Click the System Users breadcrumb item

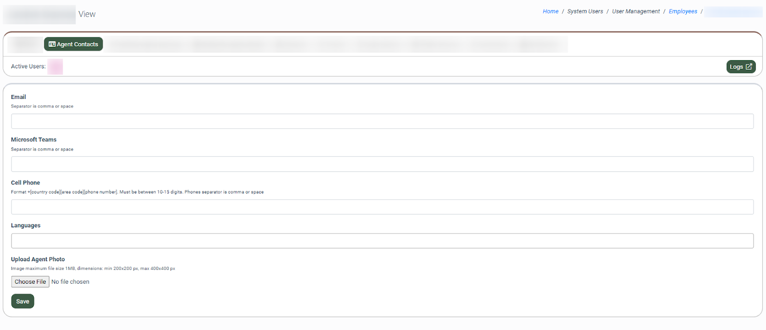[585, 11]
